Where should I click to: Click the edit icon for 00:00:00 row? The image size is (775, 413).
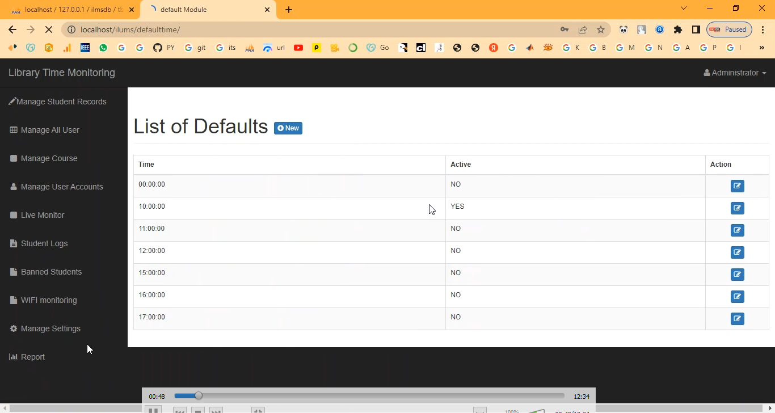(737, 186)
